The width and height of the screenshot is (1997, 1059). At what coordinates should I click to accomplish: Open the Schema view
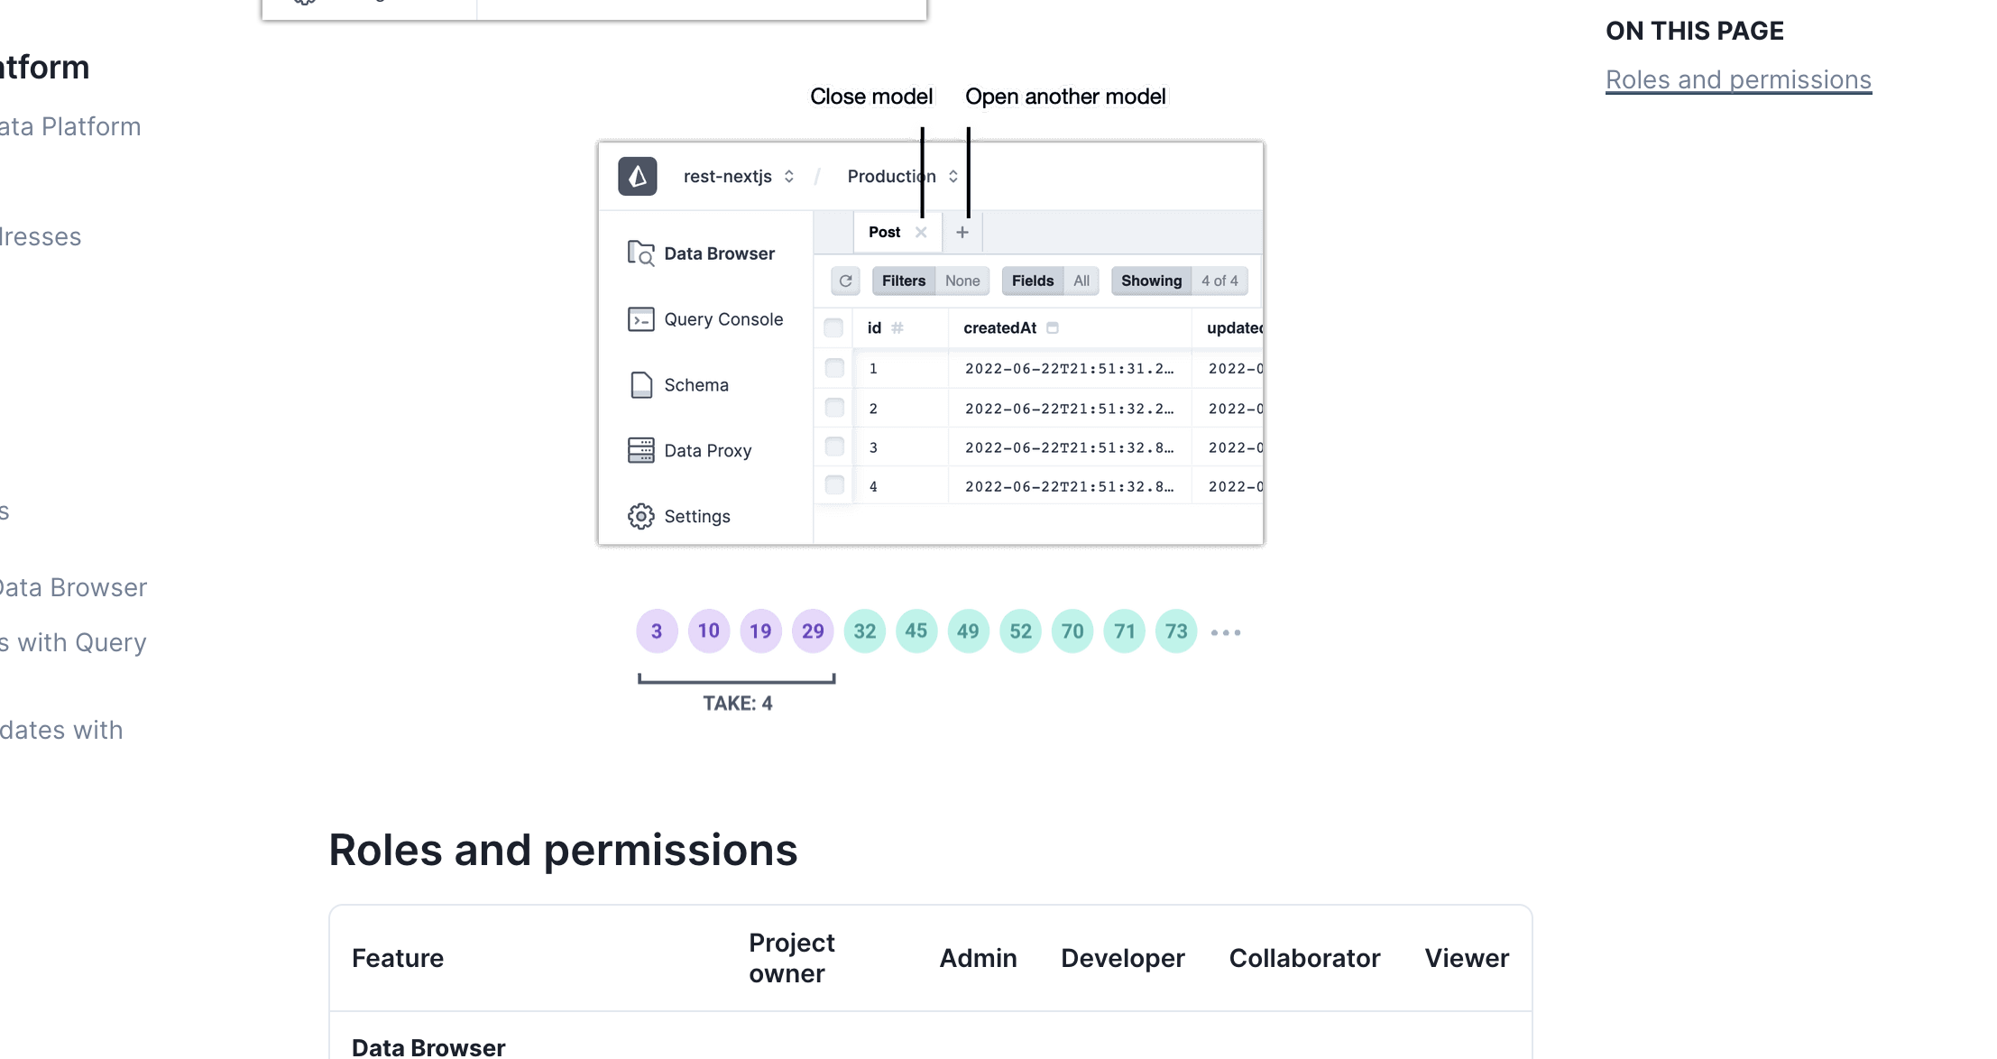point(696,384)
